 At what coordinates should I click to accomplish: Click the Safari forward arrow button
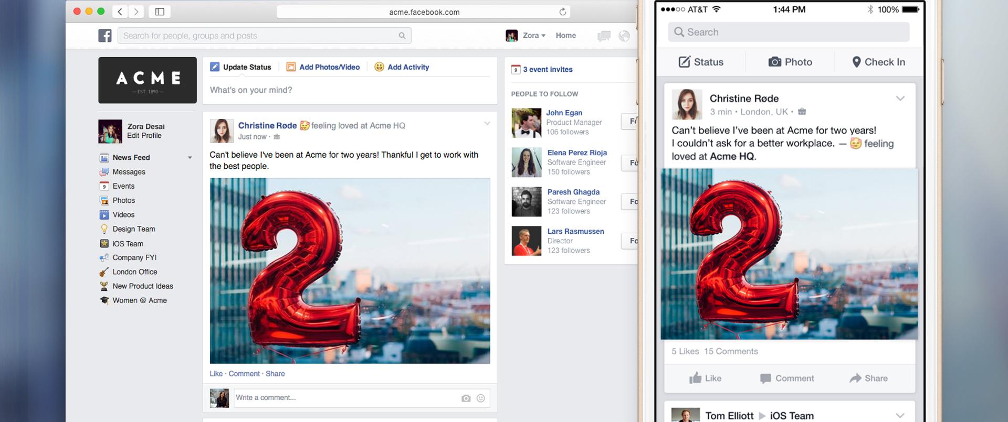[136, 12]
